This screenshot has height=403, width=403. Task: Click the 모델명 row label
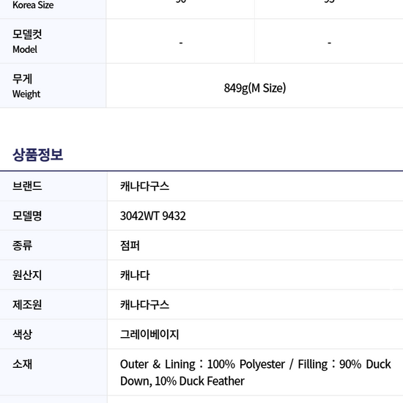27,215
